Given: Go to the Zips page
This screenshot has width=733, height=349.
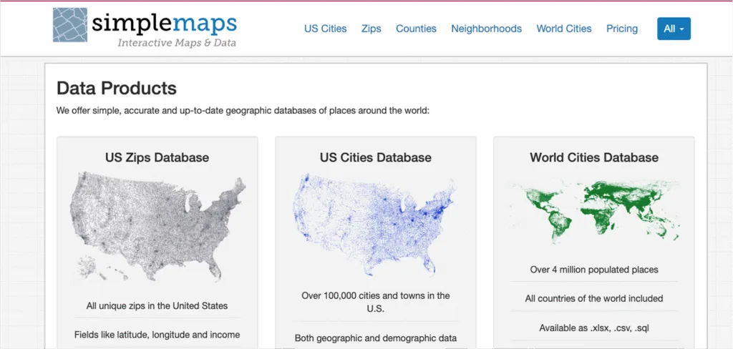Looking at the screenshot, I should coord(372,29).
